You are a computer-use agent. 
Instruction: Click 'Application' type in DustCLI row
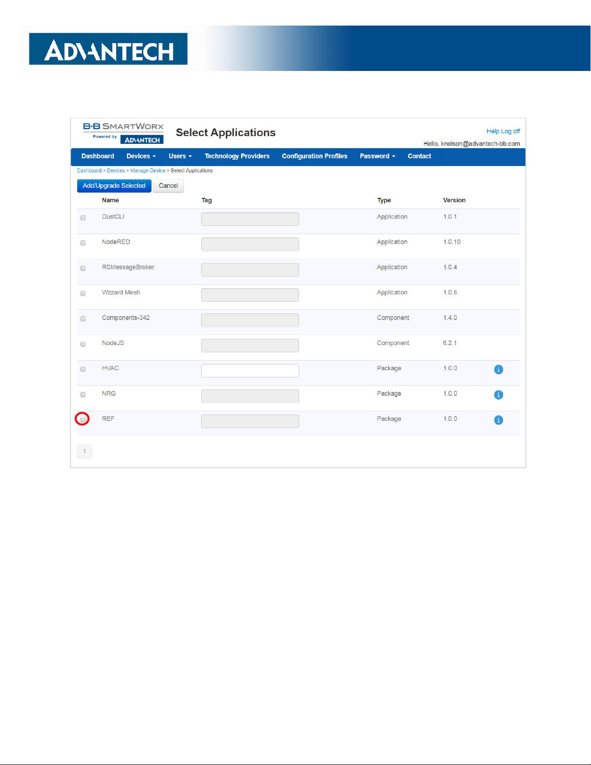(392, 217)
